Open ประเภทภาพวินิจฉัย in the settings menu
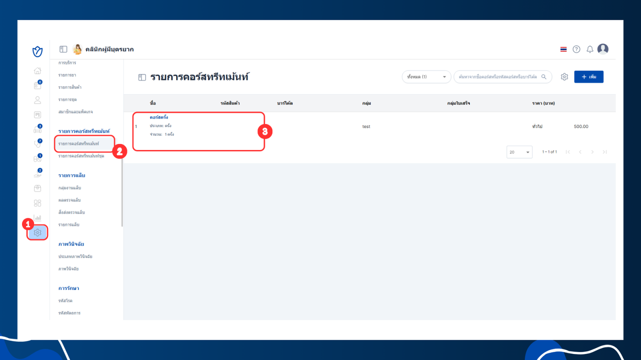The width and height of the screenshot is (641, 360). click(x=76, y=257)
